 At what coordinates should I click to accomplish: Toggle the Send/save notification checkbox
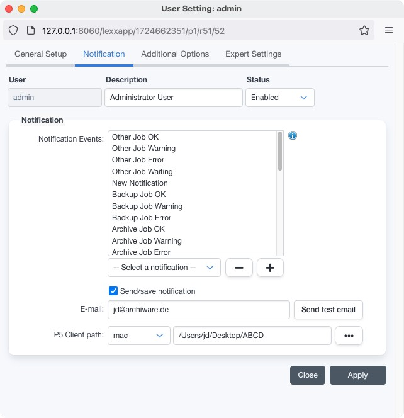click(x=113, y=291)
